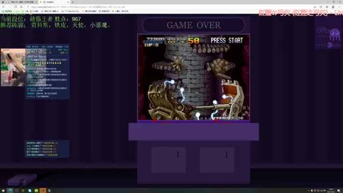343x193 pixels.
Task: Open the Windows Start menu
Action: tap(3, 191)
